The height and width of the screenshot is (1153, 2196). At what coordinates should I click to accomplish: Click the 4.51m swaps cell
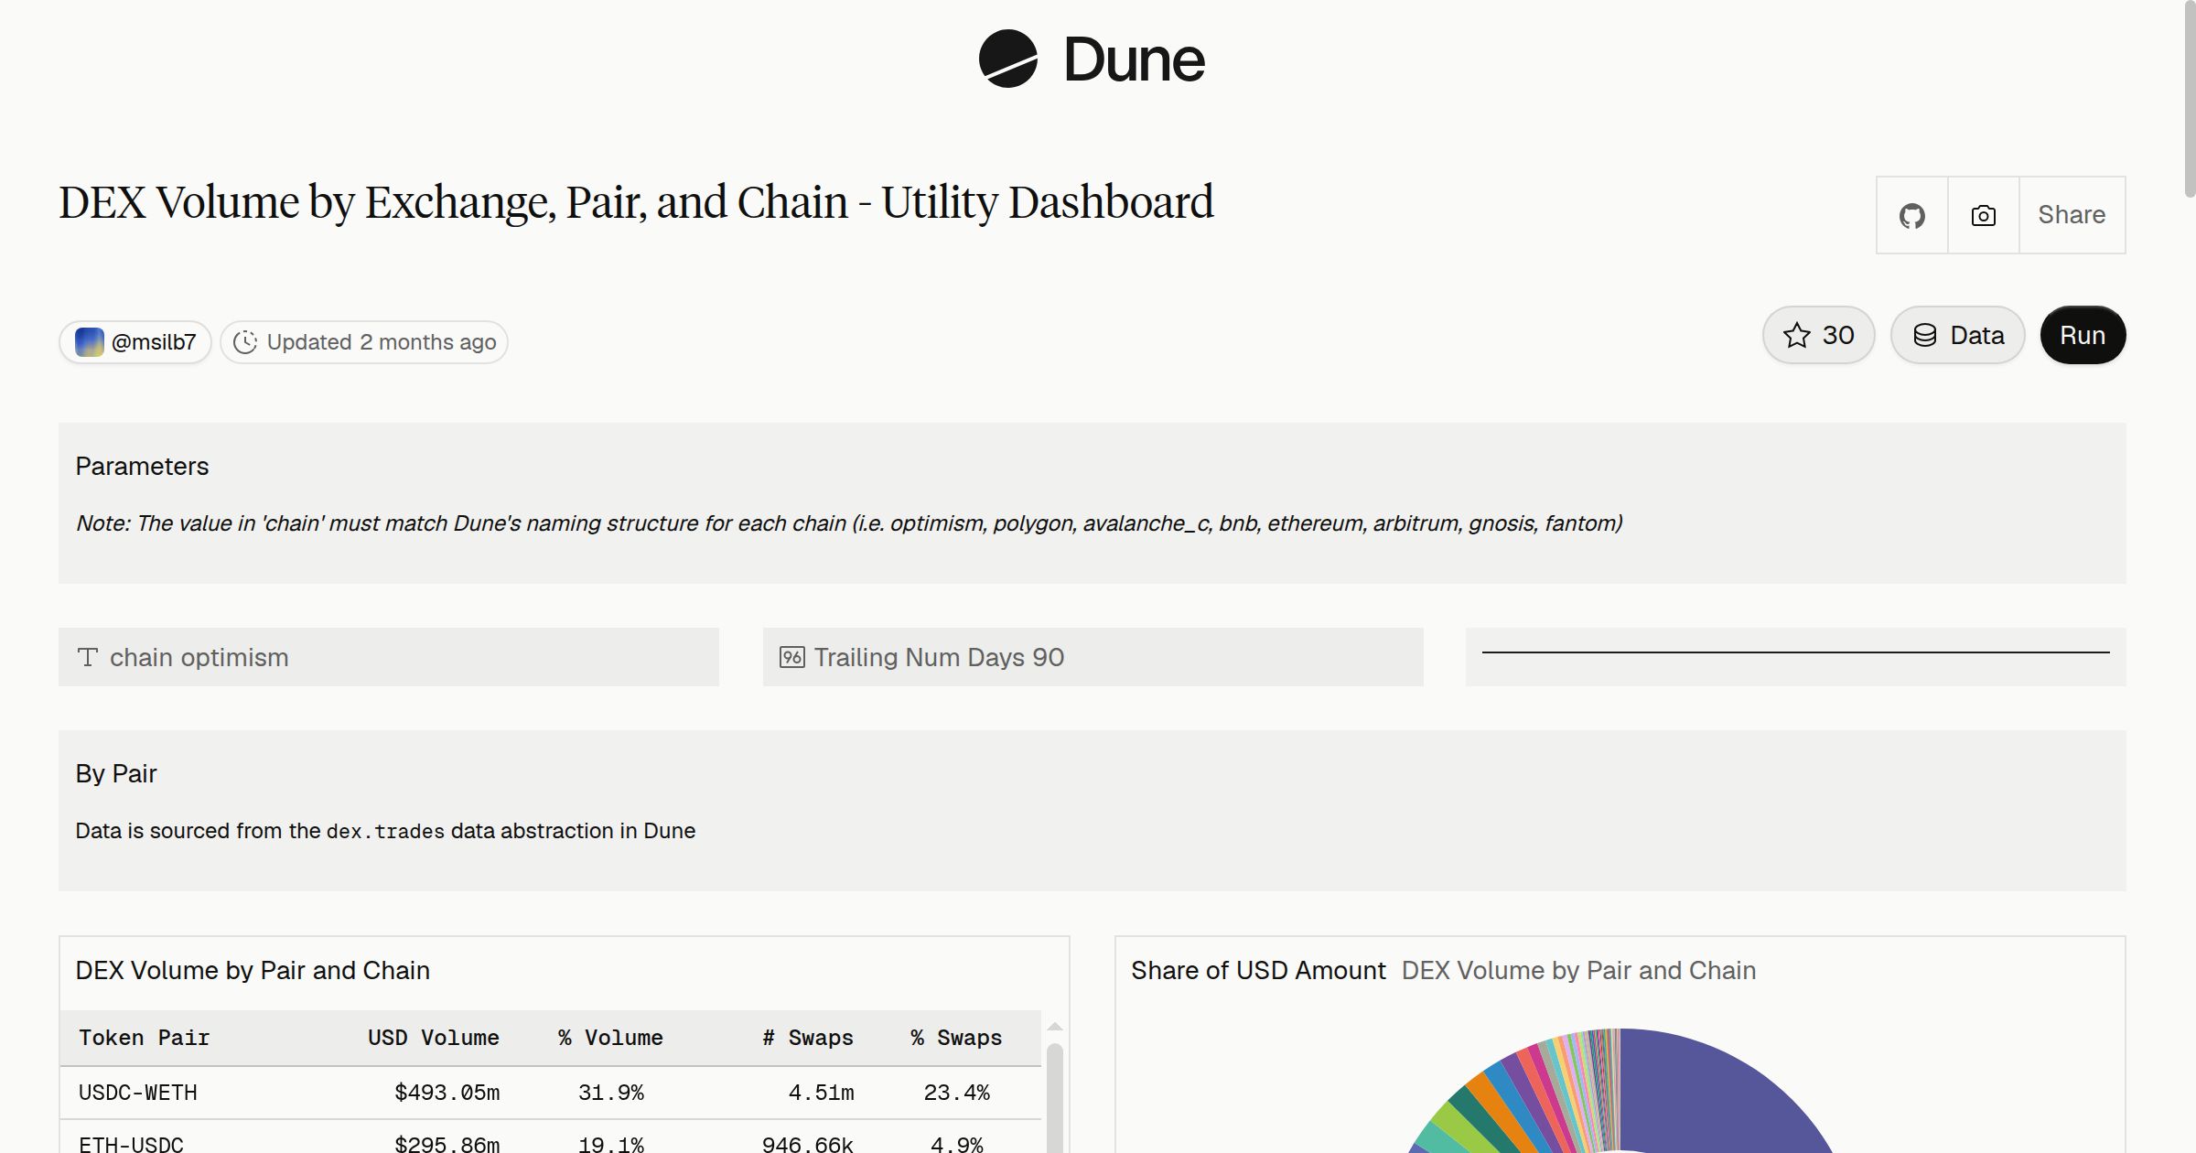pos(822,1093)
